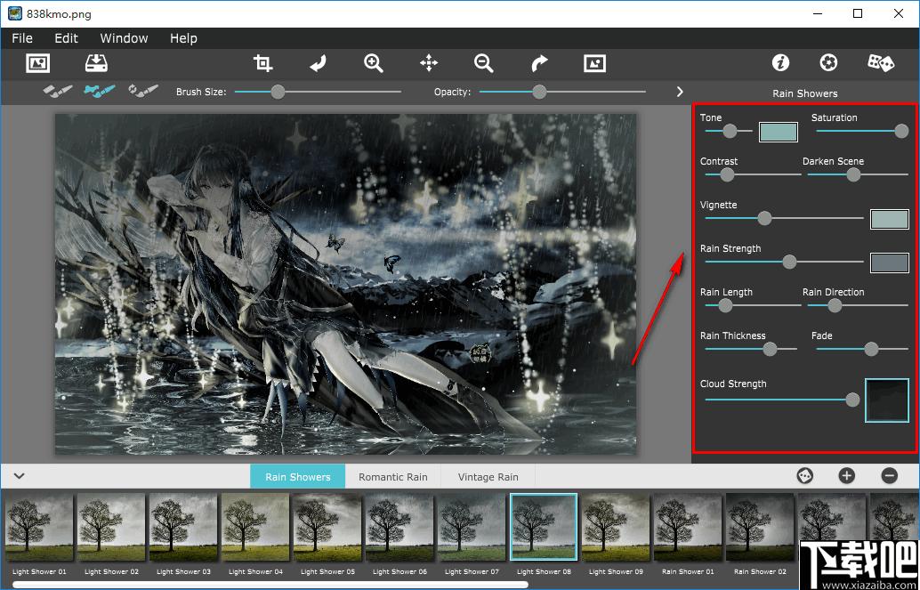Click the Saturation slider handle
The width and height of the screenshot is (920, 590).
(902, 131)
